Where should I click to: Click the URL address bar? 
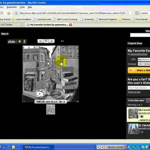point(72,13)
